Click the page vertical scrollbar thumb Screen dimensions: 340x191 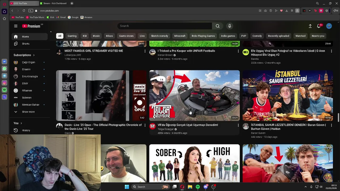(338, 117)
